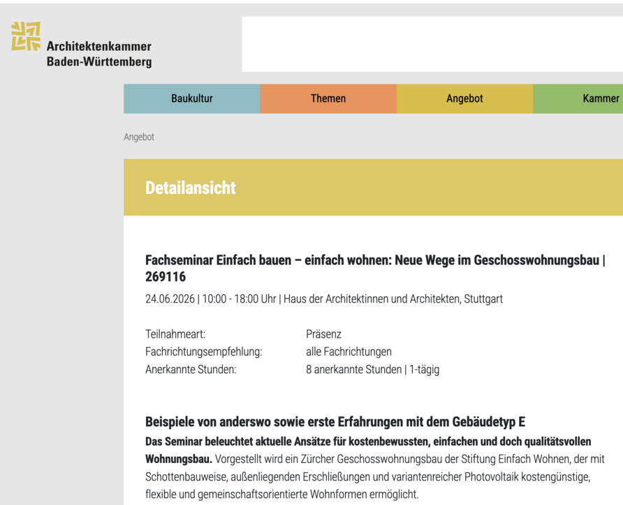This screenshot has height=505, width=623.
Task: Select the Angebot navigation tab
Action: [x=464, y=99]
